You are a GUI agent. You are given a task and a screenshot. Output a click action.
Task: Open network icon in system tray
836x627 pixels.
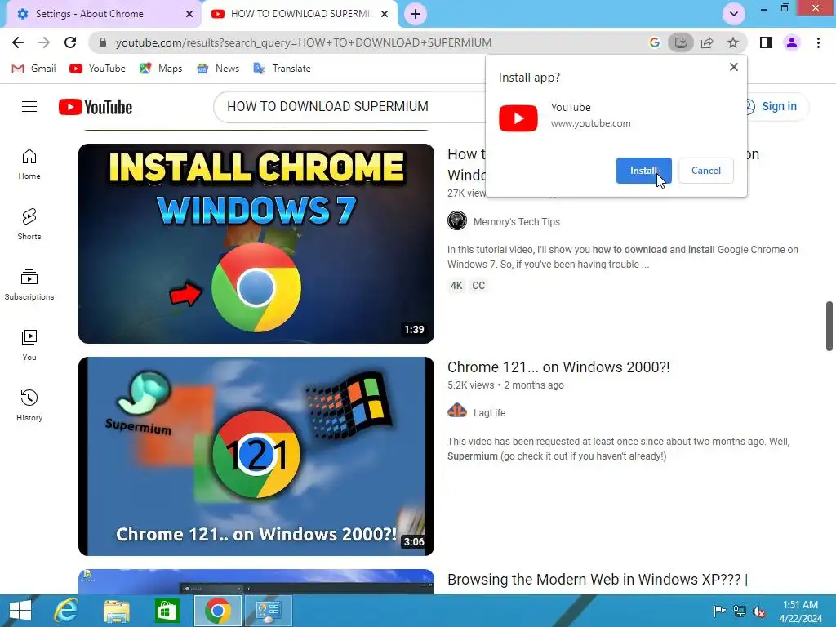point(740,611)
